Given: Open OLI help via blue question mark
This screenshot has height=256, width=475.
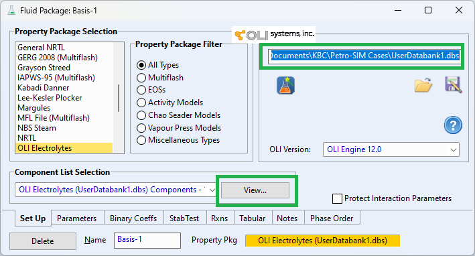Looking at the screenshot, I should 453,125.
